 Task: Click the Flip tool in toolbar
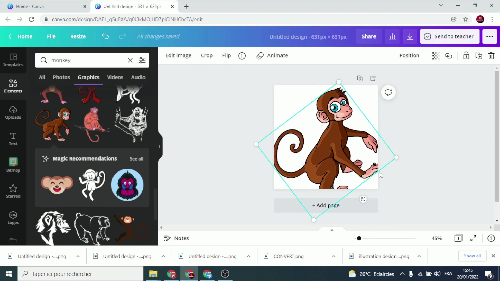coord(227,56)
